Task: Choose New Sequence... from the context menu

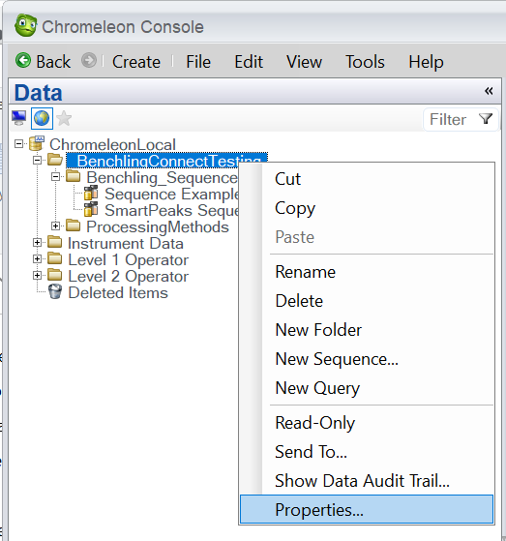Action: [x=367, y=359]
